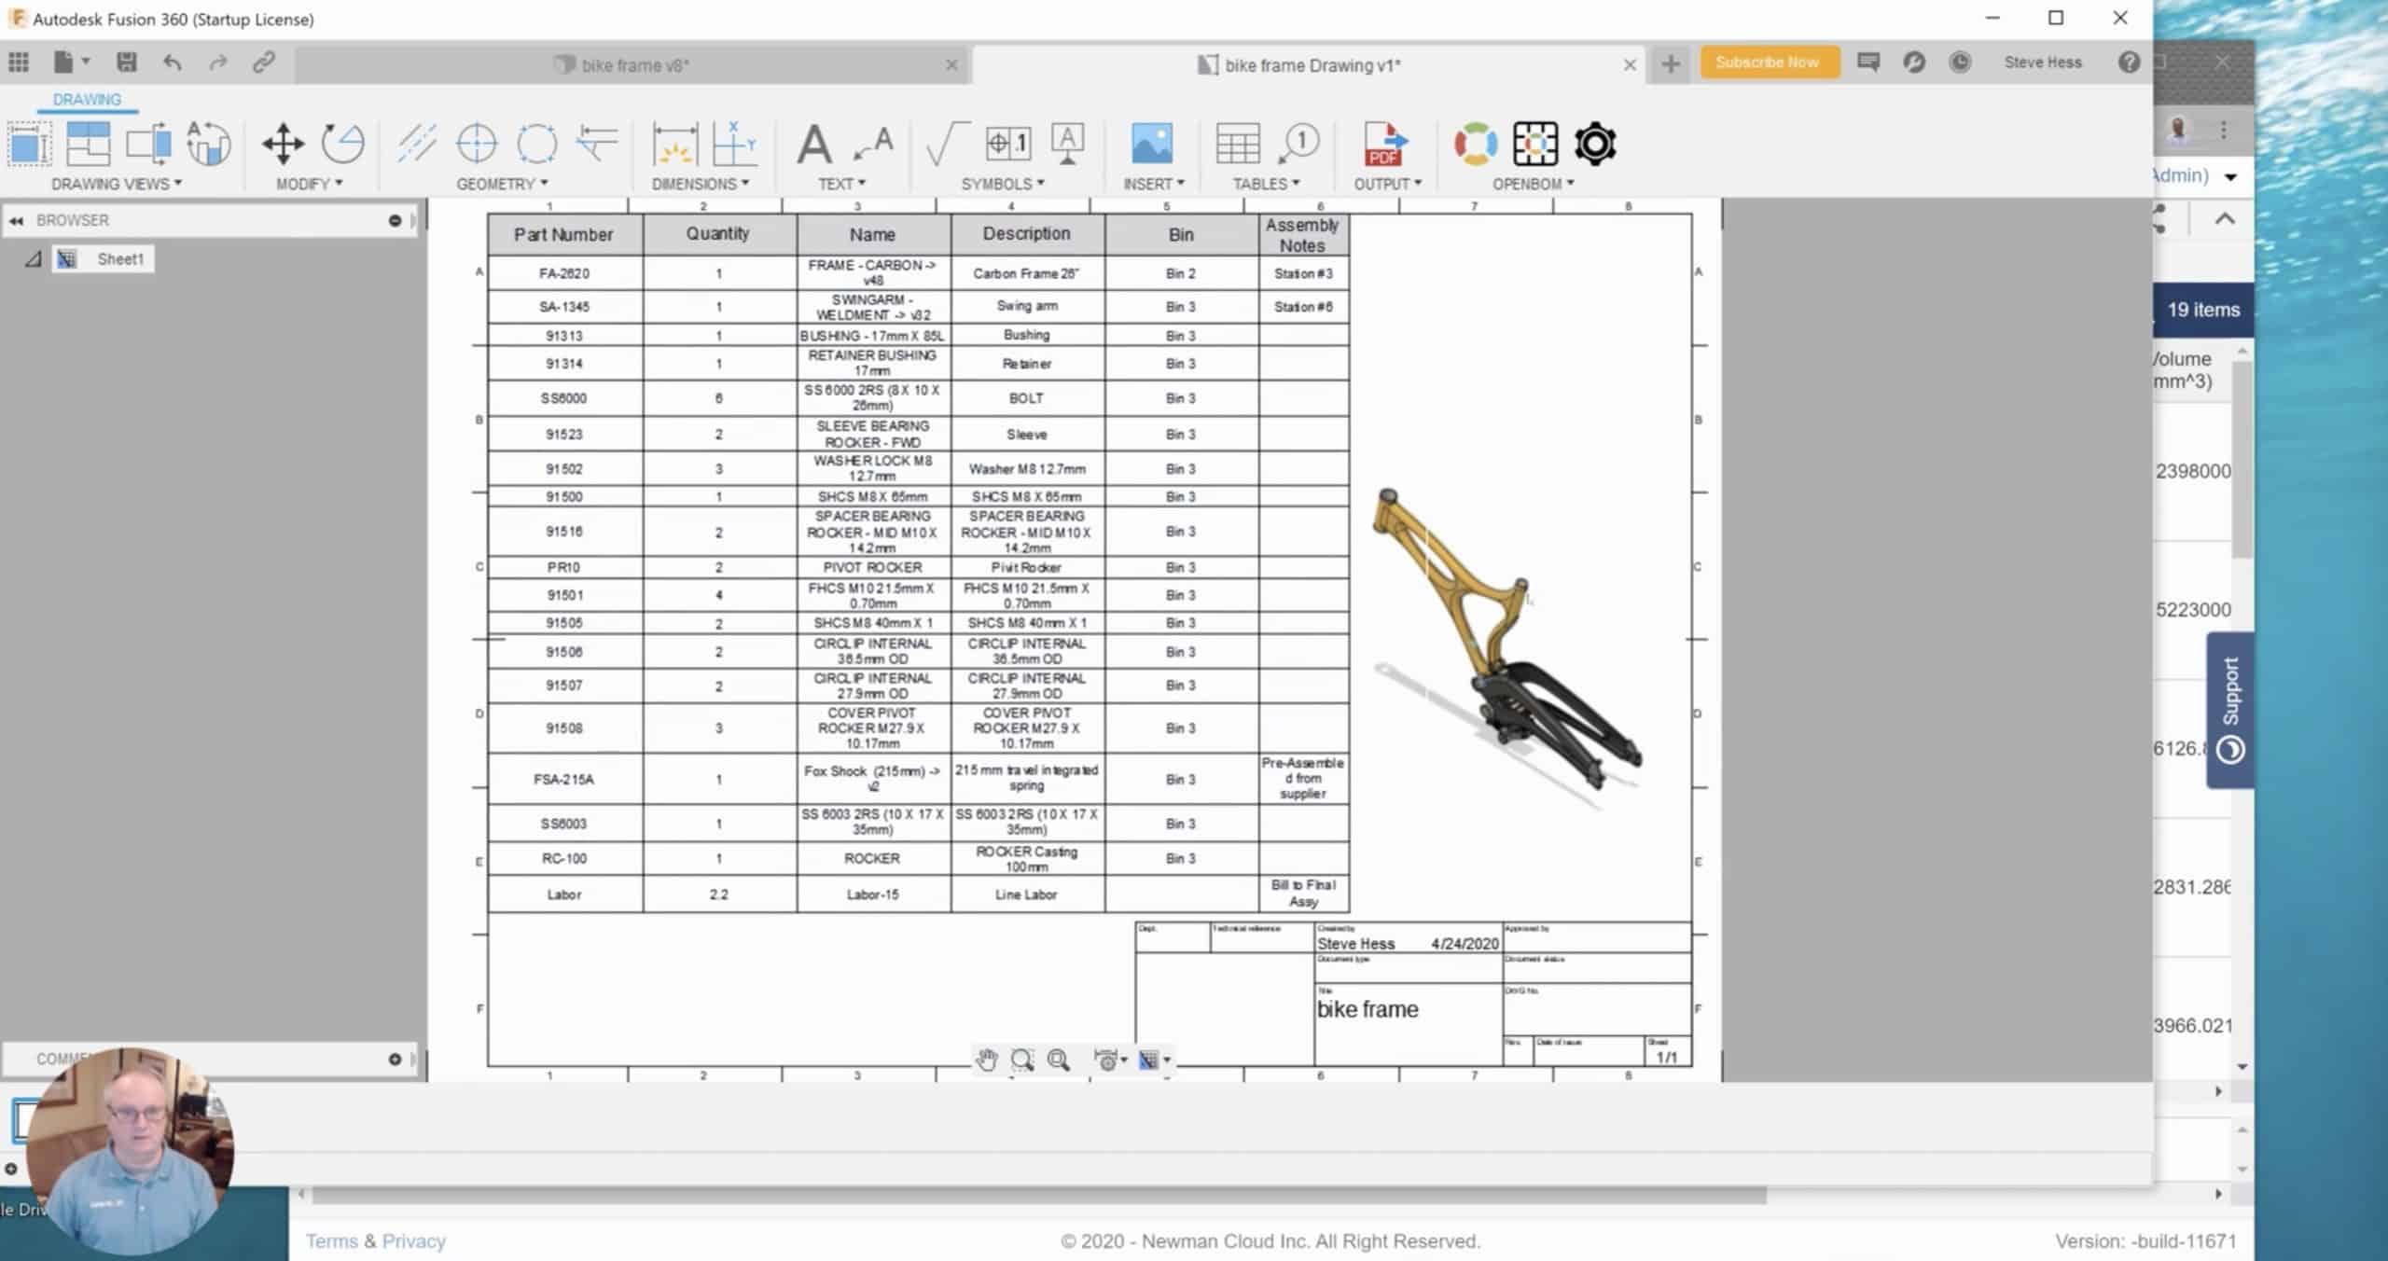The image size is (2388, 1261).
Task: Switch to bike frame v6 tab
Action: point(633,64)
